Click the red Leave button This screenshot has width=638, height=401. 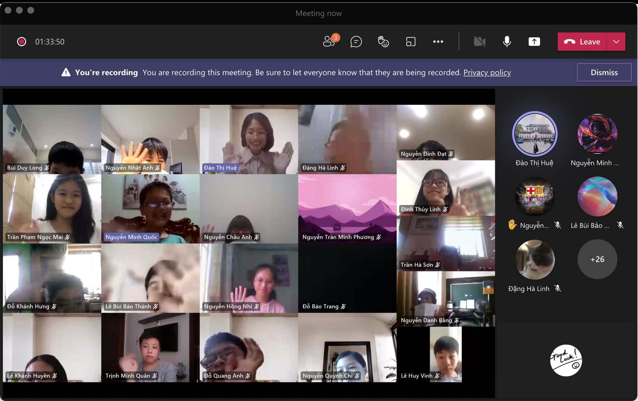(x=583, y=42)
